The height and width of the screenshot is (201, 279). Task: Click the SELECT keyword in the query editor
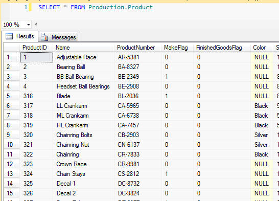tap(49, 7)
